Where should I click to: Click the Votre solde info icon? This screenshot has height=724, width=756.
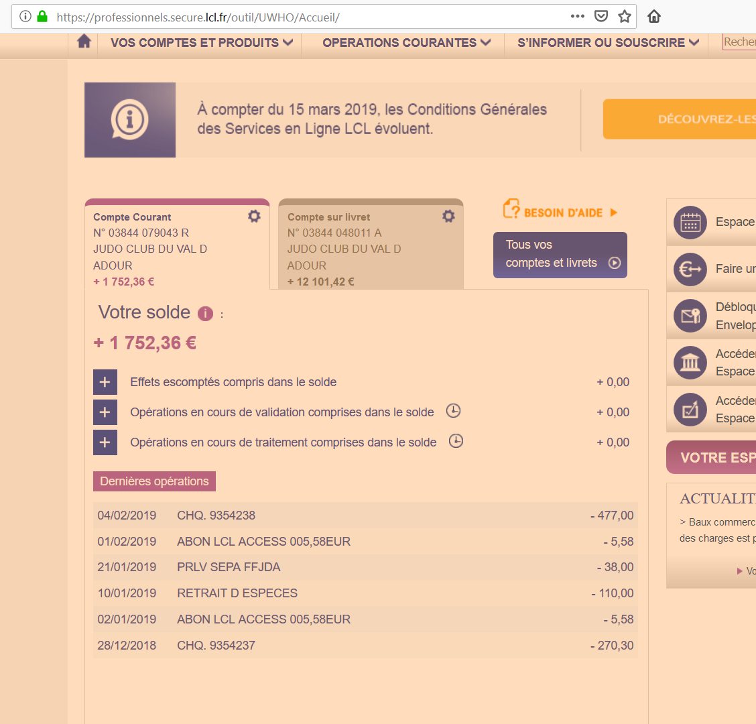click(205, 314)
